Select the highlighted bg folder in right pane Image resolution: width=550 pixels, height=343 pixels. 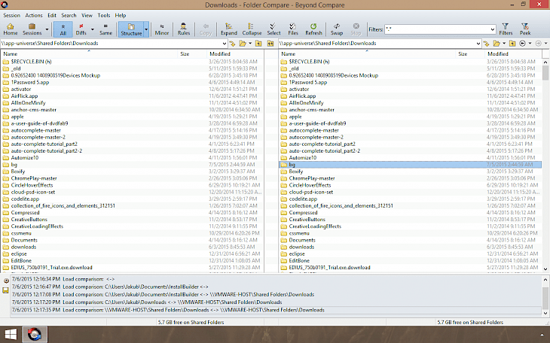[x=411, y=165]
